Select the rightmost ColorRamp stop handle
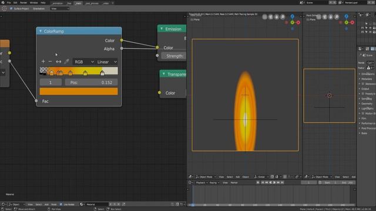 pos(102,73)
